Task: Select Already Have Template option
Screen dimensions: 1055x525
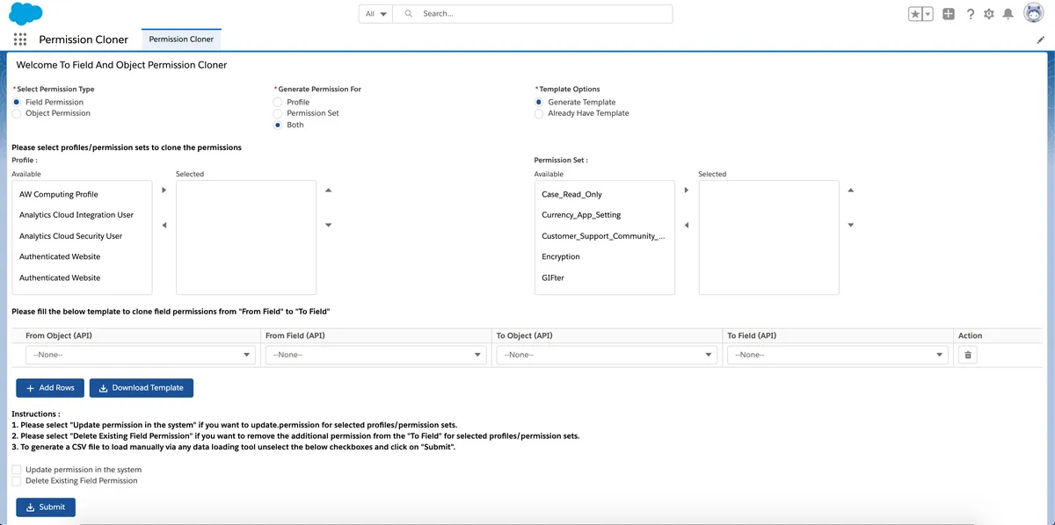Action: click(x=539, y=113)
